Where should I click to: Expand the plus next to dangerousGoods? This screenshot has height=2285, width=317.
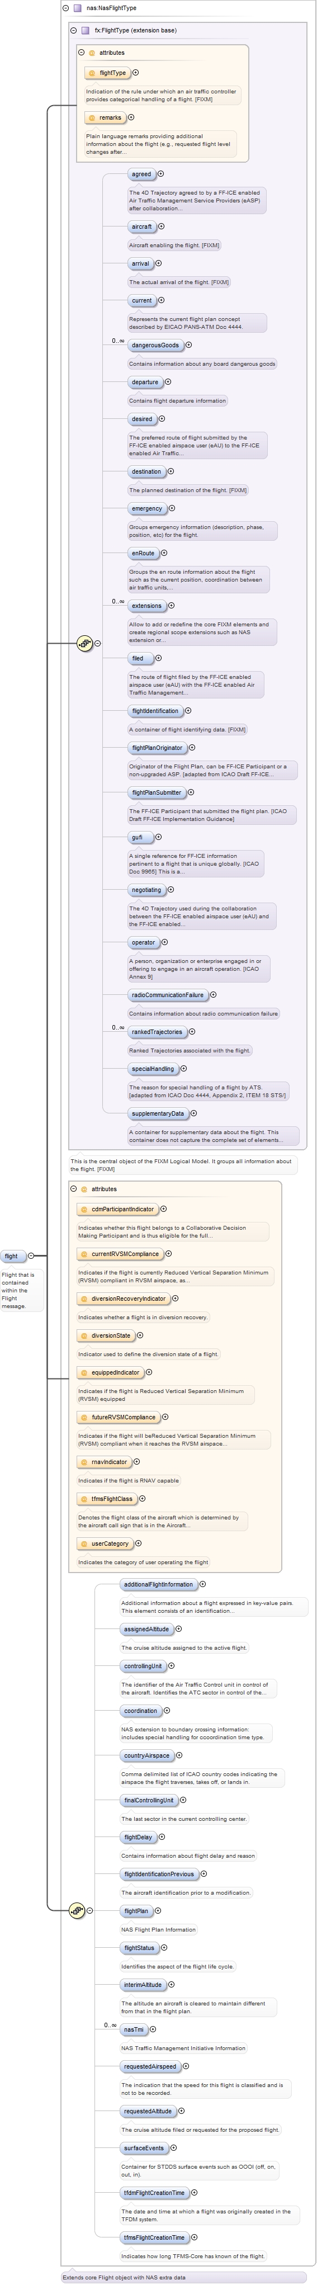[x=188, y=345]
